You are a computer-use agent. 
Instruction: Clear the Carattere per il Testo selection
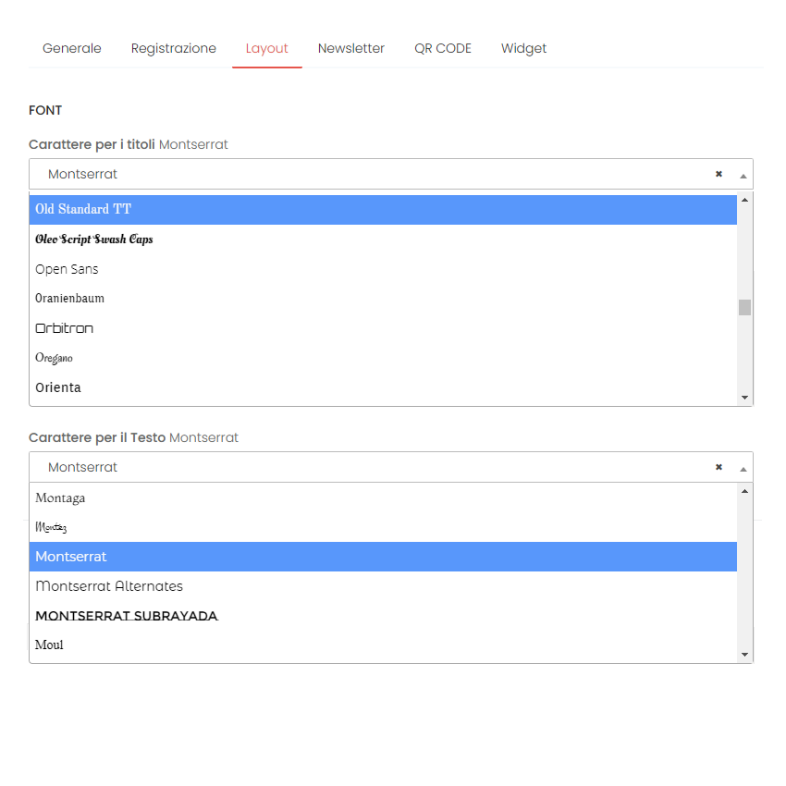tap(718, 467)
